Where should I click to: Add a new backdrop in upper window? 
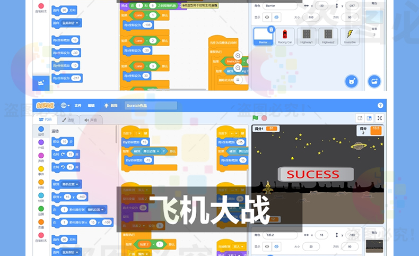click(x=374, y=81)
